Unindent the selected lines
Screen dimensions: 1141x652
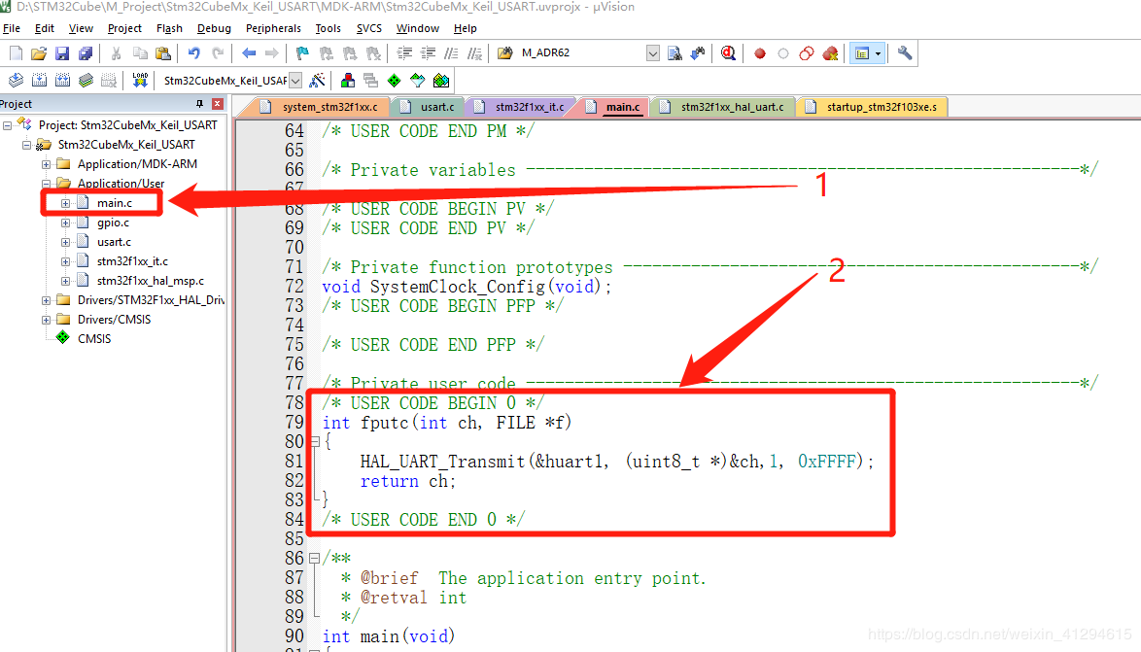[428, 53]
